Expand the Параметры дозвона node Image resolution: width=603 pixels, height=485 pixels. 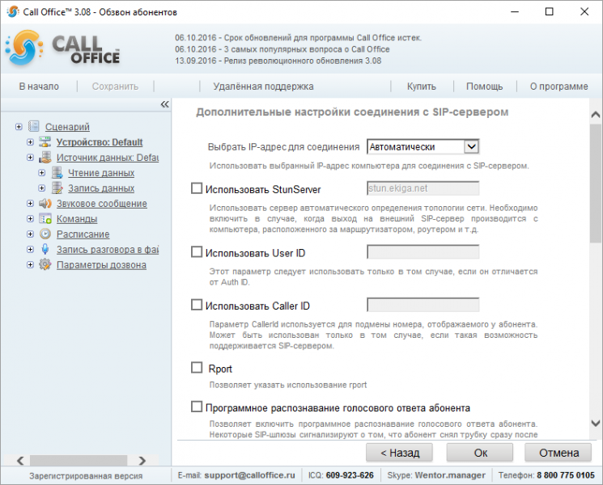tap(30, 265)
